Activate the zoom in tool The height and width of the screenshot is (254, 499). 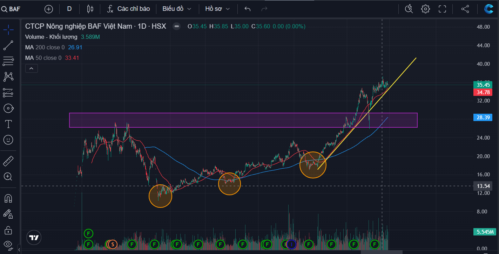click(x=8, y=177)
